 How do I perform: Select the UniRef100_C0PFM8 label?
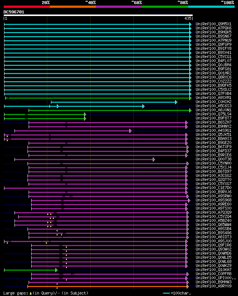pyautogui.click(x=213, y=274)
